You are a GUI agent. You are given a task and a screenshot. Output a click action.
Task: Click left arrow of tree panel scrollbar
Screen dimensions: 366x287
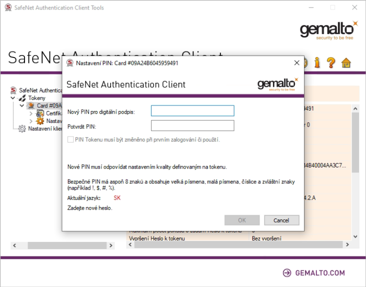click(x=14, y=245)
